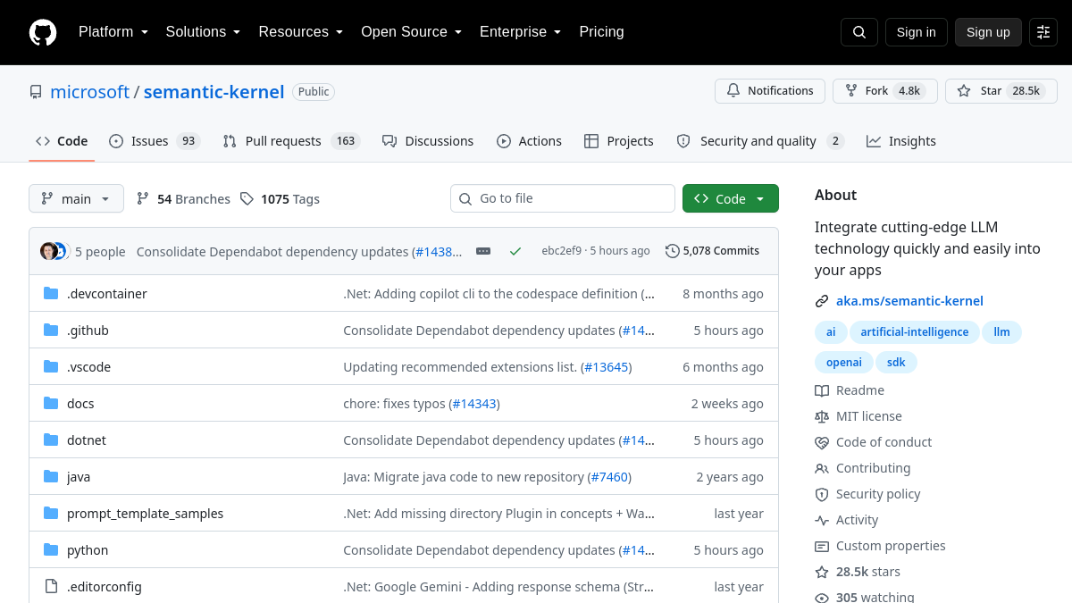Star the semantic-kernel repository

(x=1001, y=91)
